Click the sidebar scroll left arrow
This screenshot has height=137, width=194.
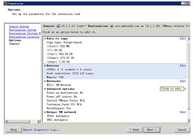pyautogui.click(x=6, y=121)
